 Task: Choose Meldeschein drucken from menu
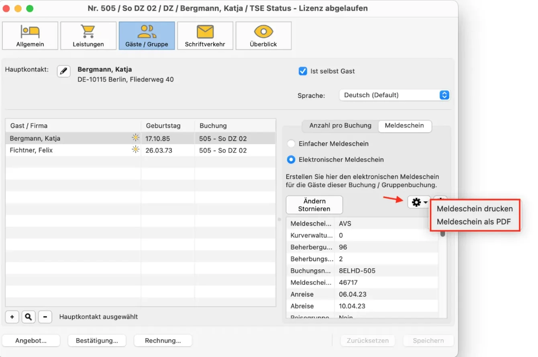pyautogui.click(x=475, y=209)
